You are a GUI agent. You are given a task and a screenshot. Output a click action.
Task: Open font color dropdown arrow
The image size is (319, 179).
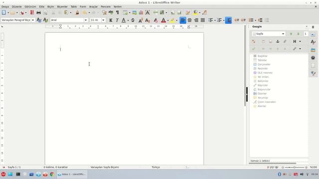click(x=168, y=20)
